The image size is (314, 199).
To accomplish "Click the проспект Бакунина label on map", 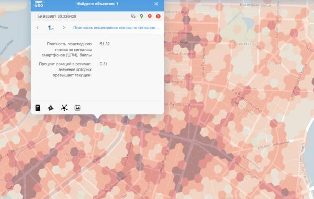I will point(272,145).
